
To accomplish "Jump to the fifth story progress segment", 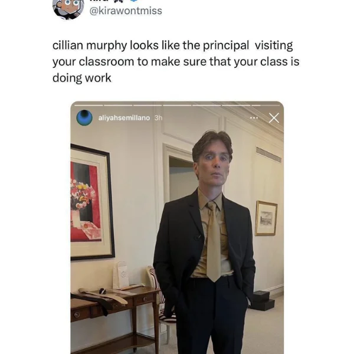I will [206, 105].
